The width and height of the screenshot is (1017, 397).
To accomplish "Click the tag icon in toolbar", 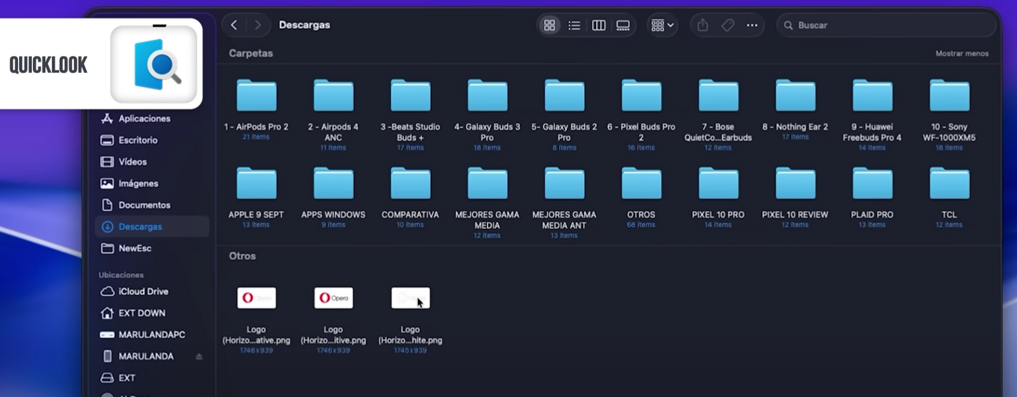I will [728, 25].
